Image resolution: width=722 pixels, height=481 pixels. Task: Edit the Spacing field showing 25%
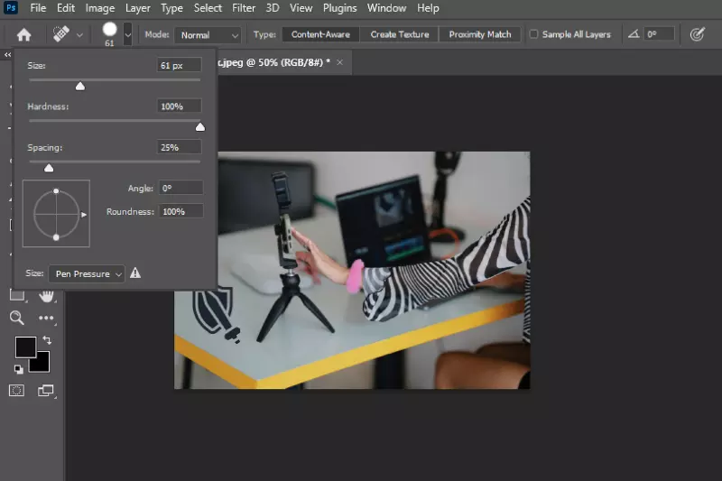179,147
